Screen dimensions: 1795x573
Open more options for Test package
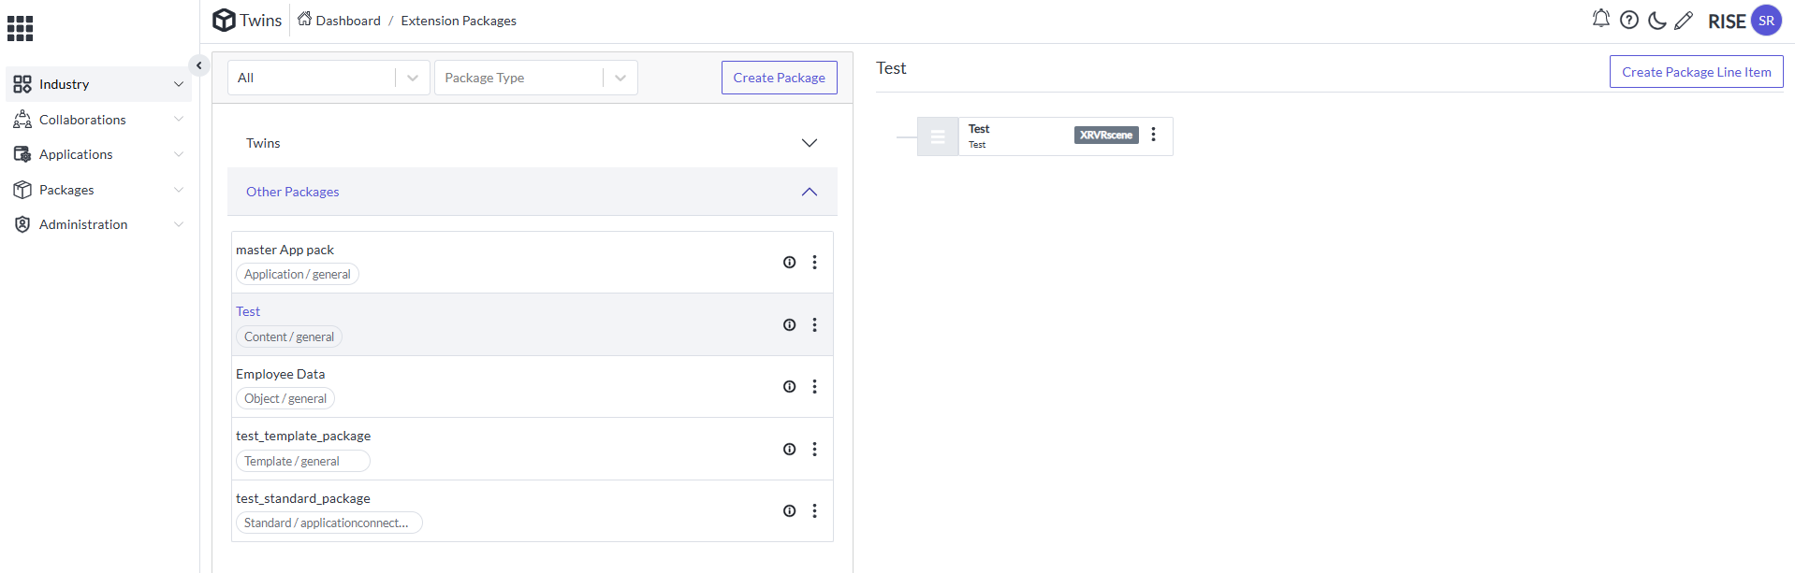(x=814, y=325)
